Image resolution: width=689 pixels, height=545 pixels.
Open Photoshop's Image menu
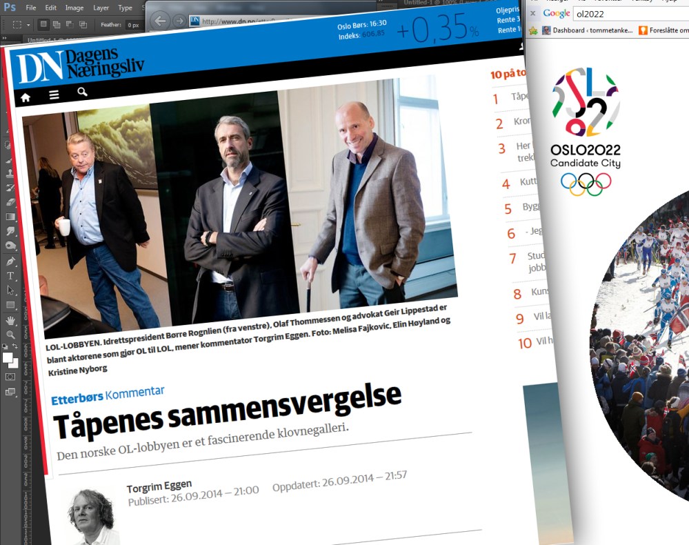click(x=74, y=8)
